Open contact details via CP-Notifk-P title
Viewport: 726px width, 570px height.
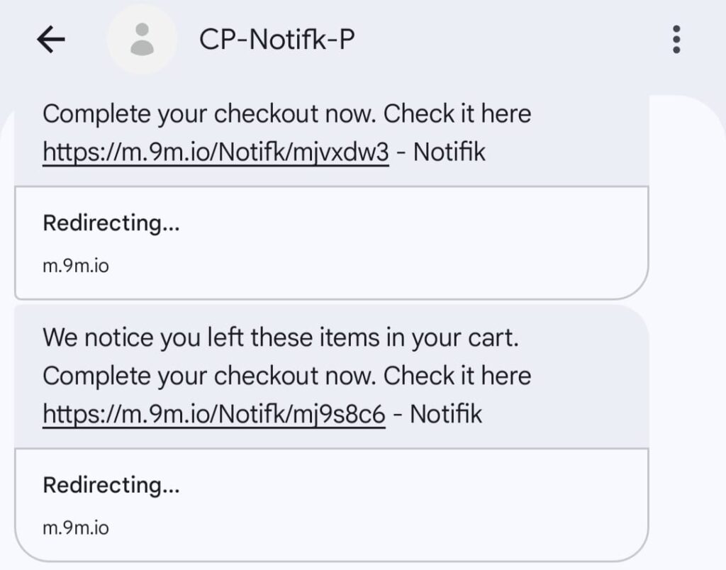(277, 40)
